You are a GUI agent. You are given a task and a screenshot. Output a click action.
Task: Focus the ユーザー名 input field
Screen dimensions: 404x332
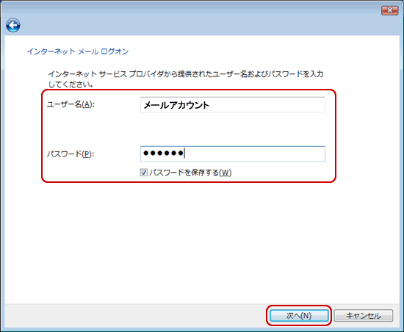coord(233,105)
